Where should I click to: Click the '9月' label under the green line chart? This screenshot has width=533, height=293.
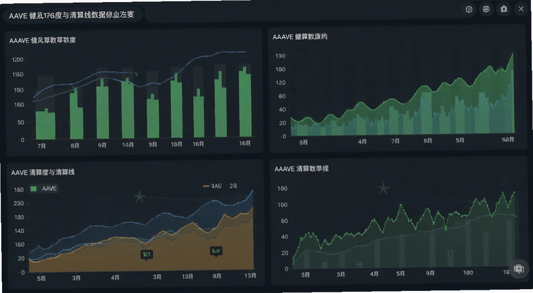(x=430, y=273)
